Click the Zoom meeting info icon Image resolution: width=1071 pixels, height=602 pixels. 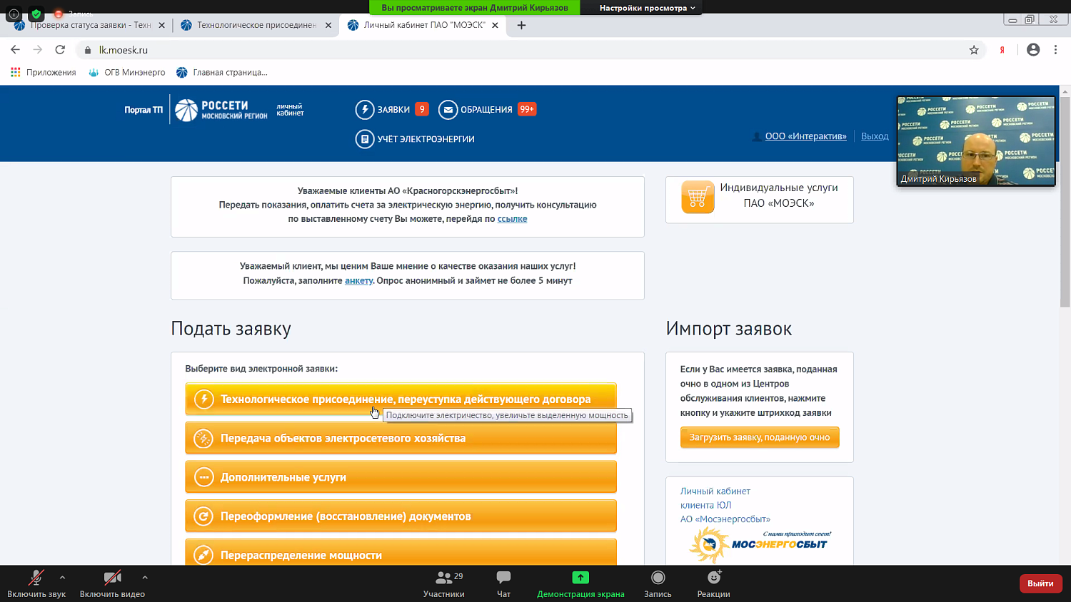tap(14, 14)
